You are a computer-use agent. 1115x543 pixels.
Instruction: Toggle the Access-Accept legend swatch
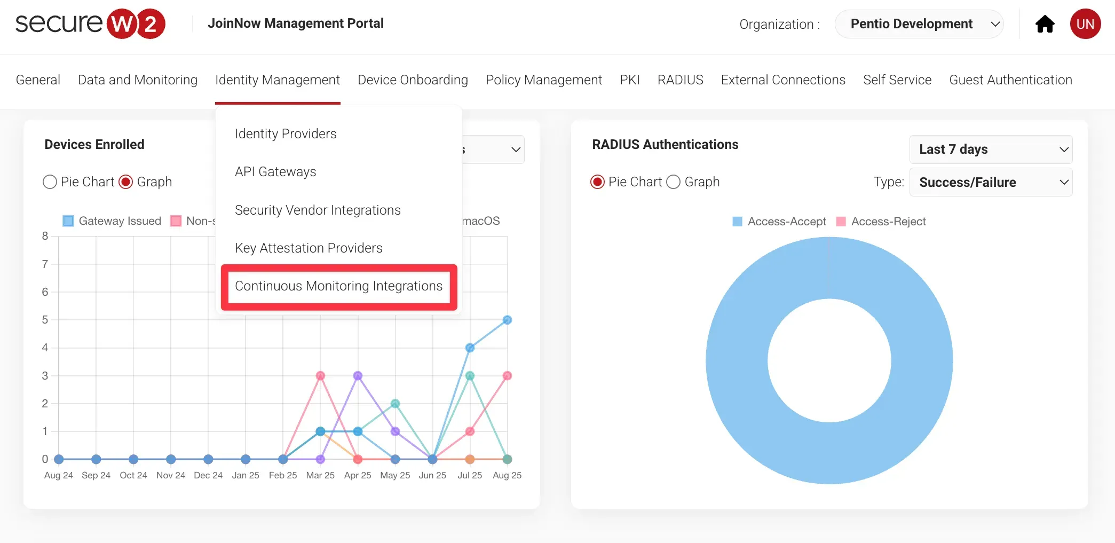737,222
